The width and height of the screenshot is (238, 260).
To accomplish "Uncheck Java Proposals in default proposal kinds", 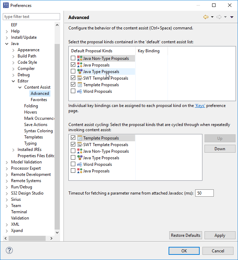I will 73,65.
